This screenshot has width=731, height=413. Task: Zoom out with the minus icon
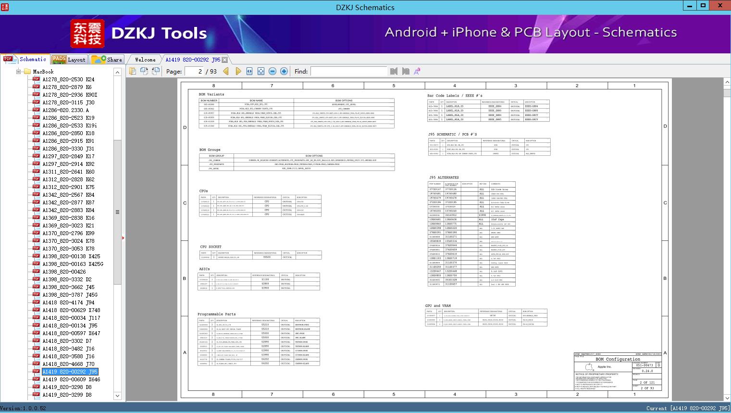click(273, 71)
